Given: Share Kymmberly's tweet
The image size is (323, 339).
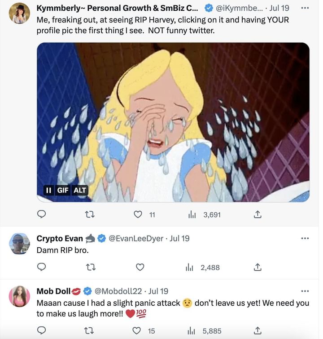Looking at the screenshot, I should [x=258, y=215].
